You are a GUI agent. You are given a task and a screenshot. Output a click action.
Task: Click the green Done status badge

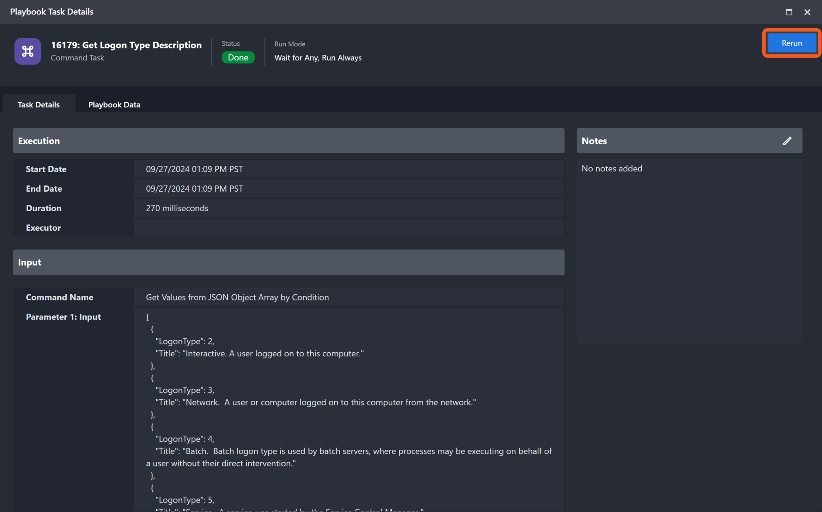238,58
